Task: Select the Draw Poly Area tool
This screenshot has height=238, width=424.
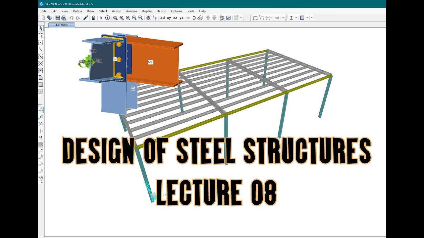Action: coord(41,77)
